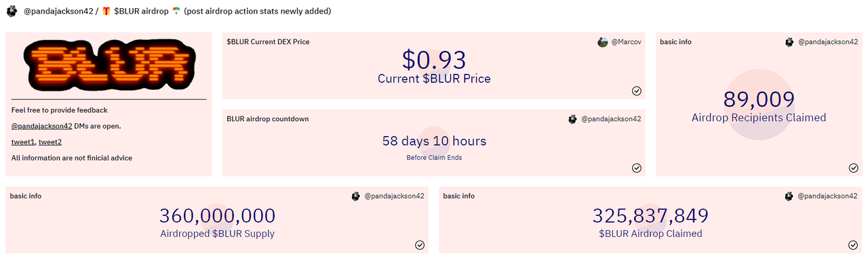The height and width of the screenshot is (260, 868).
Task: Click the checkmark icon on the $BLUR price panel
Action: [x=637, y=91]
